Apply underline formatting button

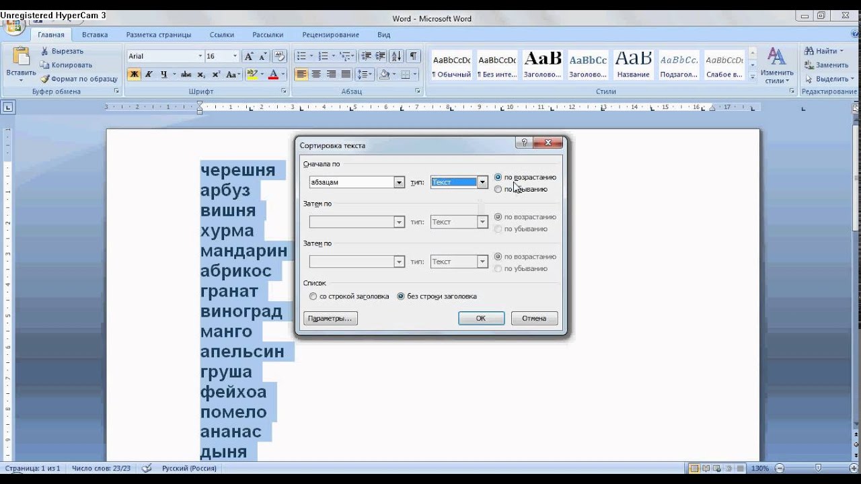[x=163, y=75]
